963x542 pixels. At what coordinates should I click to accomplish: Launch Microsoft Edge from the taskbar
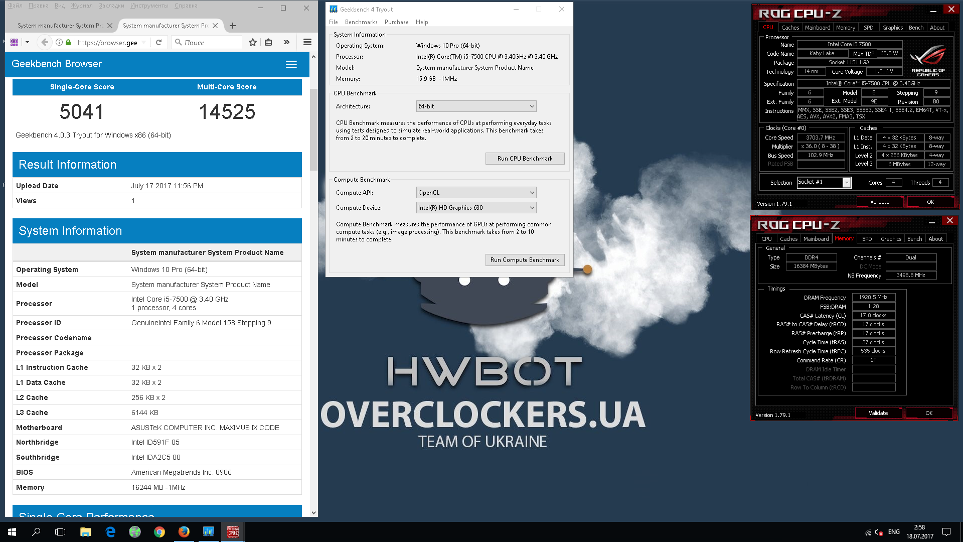110,532
